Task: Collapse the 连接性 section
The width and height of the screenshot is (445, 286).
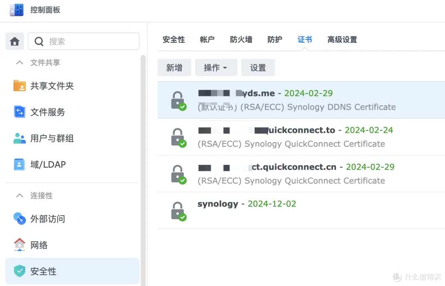Action: point(19,196)
